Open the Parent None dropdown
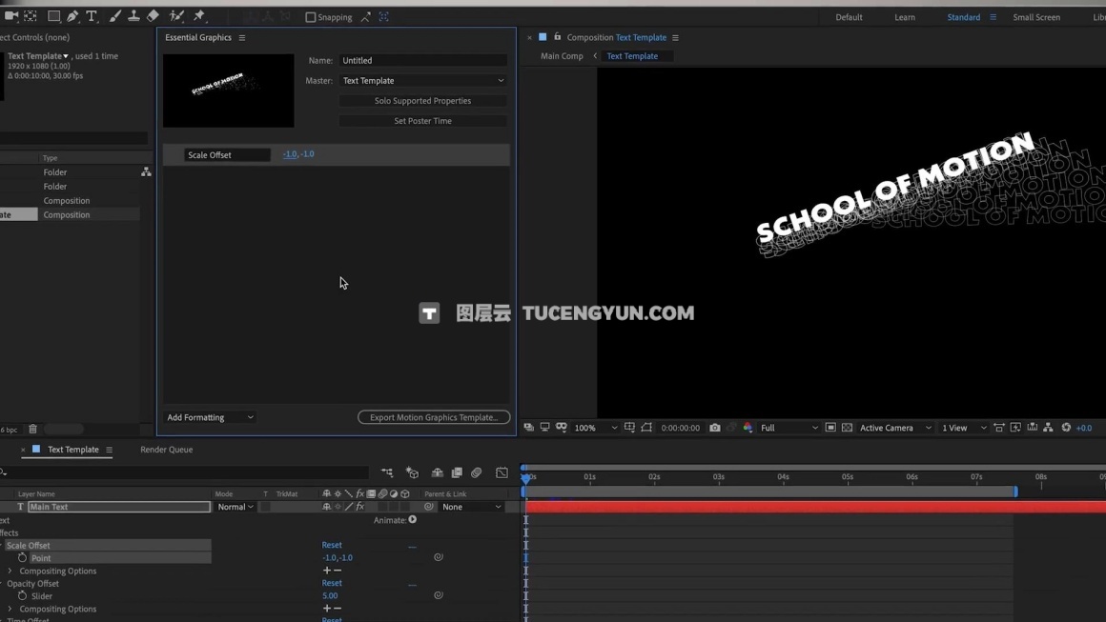The height and width of the screenshot is (622, 1106). coord(472,507)
